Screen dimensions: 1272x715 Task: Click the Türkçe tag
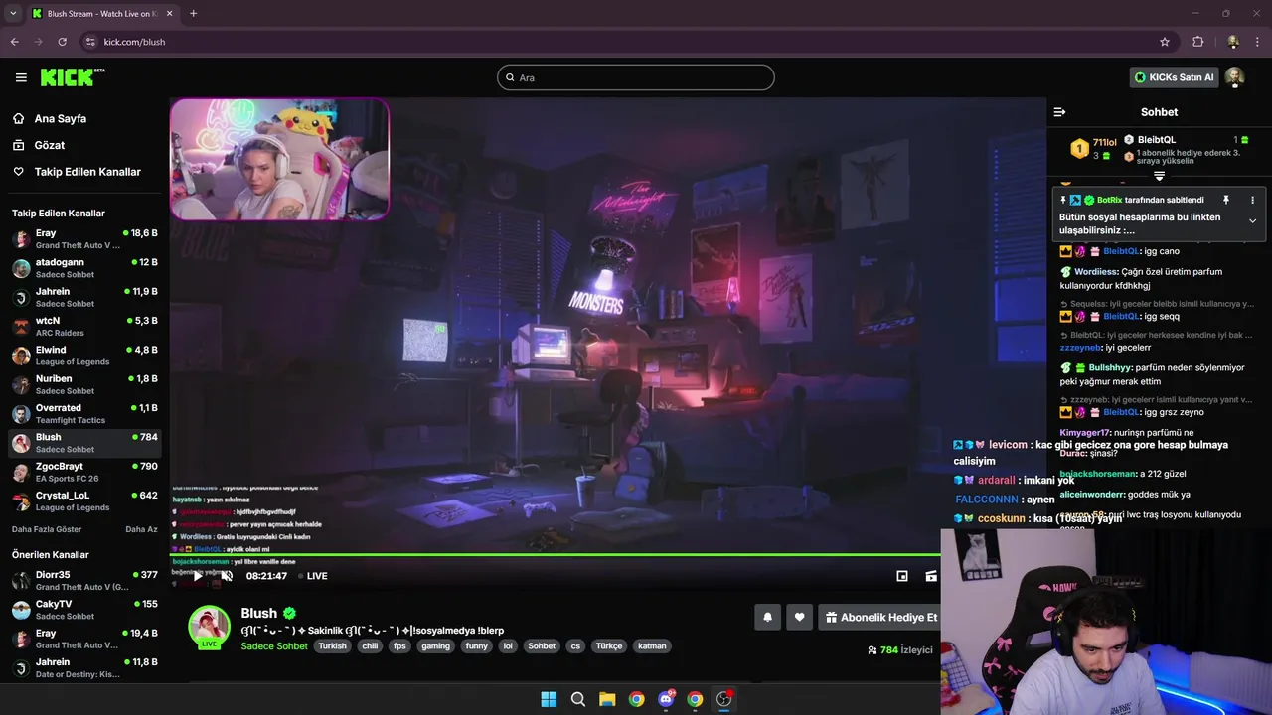point(608,646)
